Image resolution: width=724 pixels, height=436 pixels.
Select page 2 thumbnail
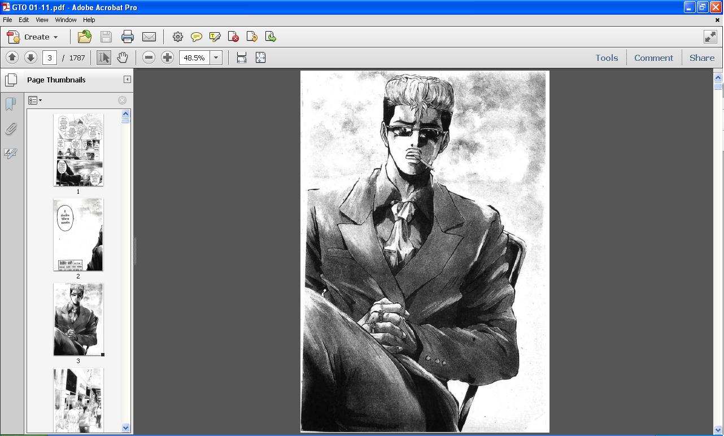[78, 234]
